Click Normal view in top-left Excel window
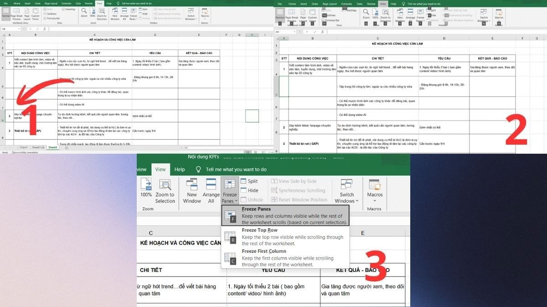Viewport: 547px width, 307px height. (x=5, y=14)
